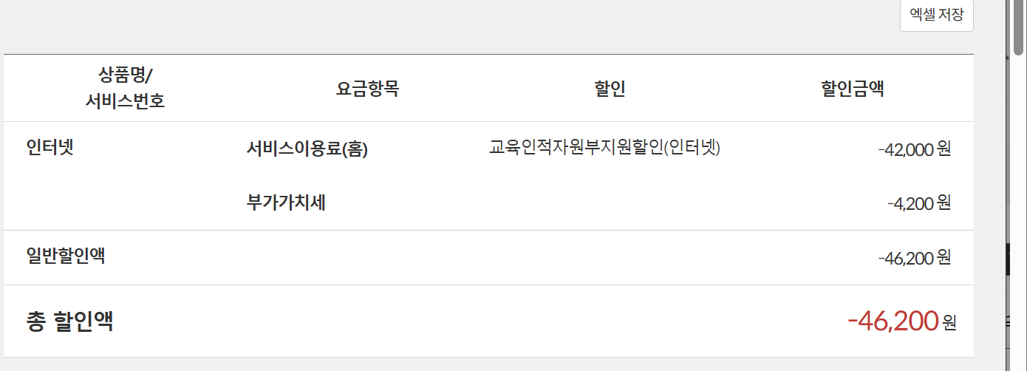The image size is (1027, 371).
Task: Click the 일반할인액 row label
Action: point(66,256)
